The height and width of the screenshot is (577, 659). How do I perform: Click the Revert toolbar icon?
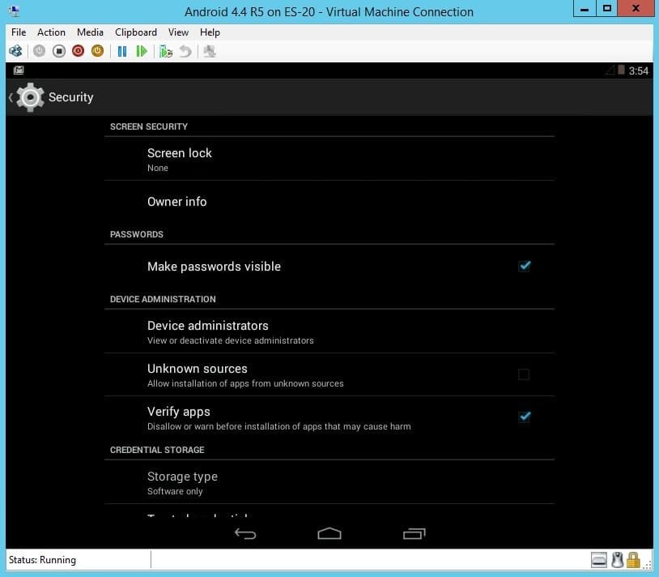point(185,51)
